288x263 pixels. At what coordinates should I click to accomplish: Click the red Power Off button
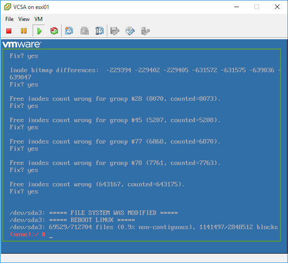coord(9,31)
